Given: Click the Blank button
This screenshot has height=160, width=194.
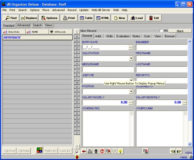Looking at the screenshot, I should [180, 31].
